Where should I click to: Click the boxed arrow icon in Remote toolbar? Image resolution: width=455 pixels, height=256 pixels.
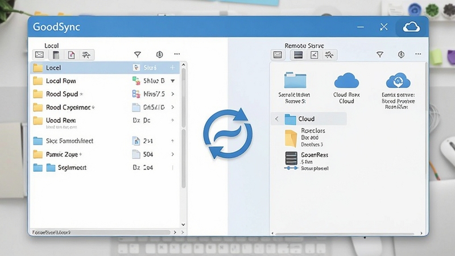click(315, 55)
